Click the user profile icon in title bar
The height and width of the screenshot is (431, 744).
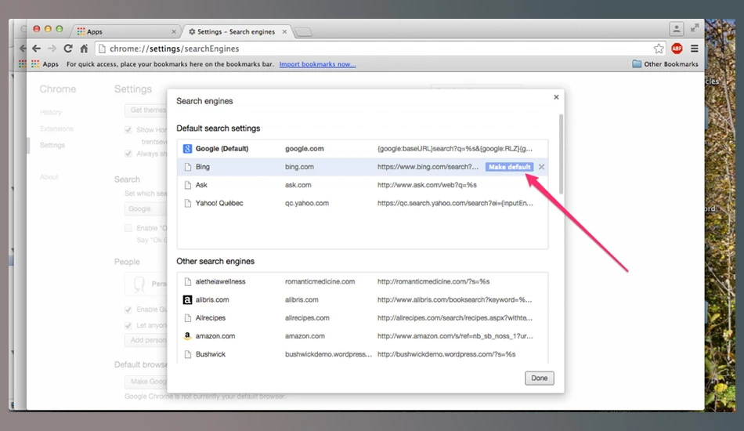click(x=676, y=29)
